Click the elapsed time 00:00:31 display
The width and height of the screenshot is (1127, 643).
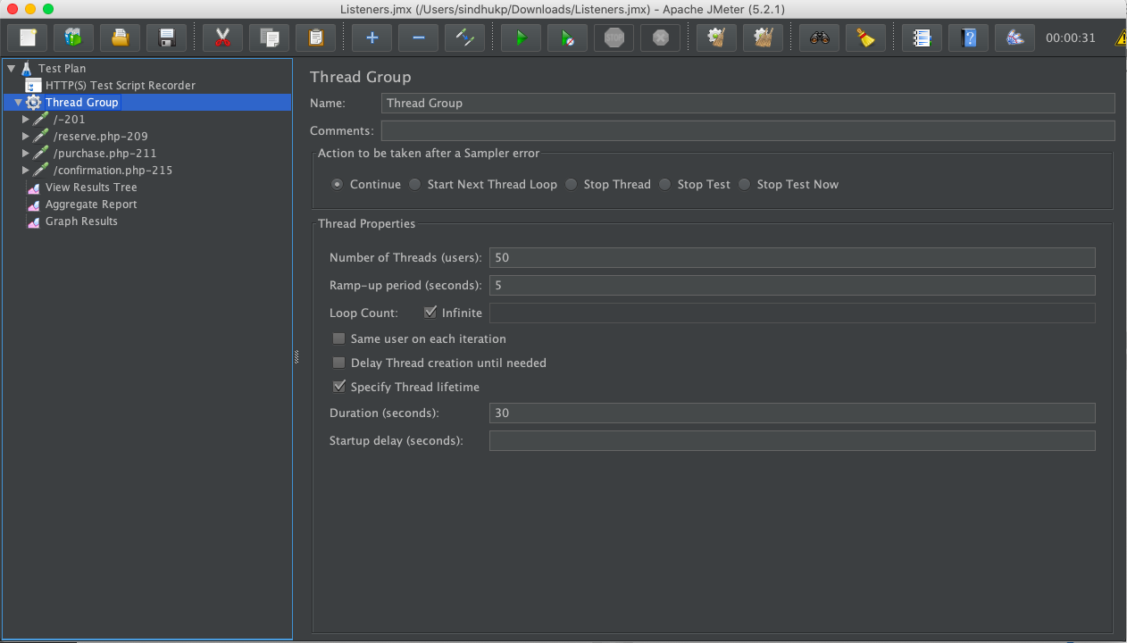pos(1070,38)
